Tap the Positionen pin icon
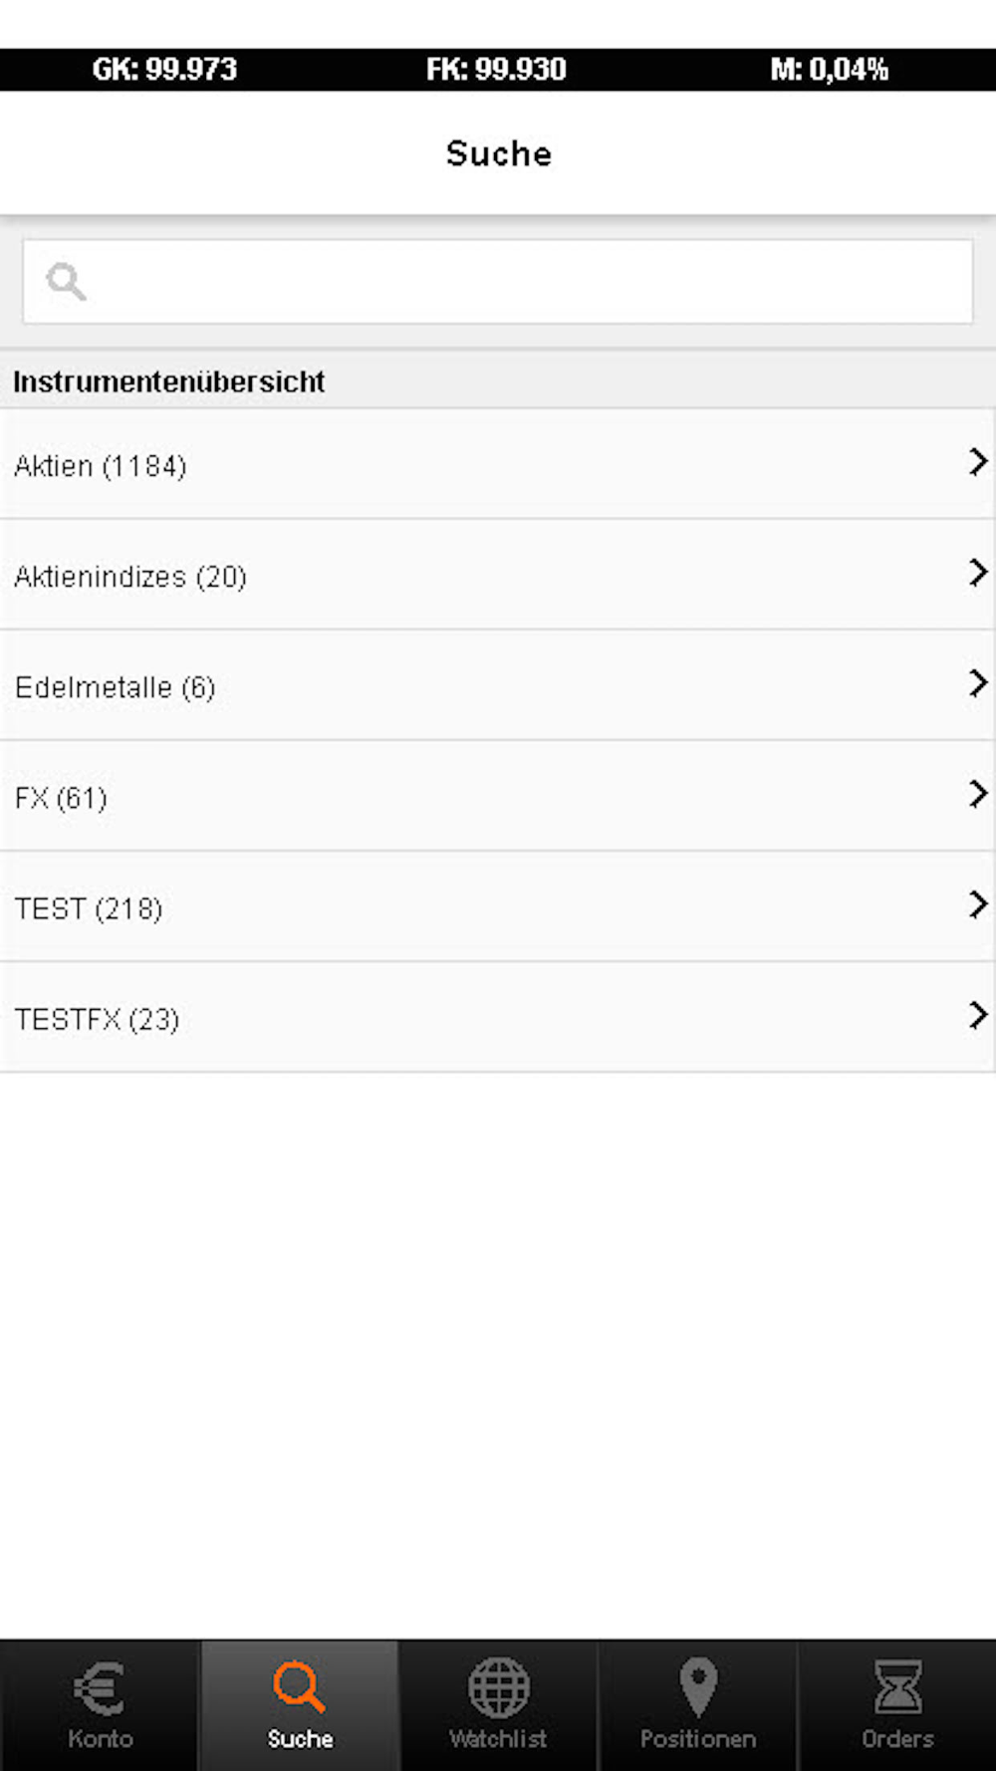The width and height of the screenshot is (996, 1771). (698, 1687)
